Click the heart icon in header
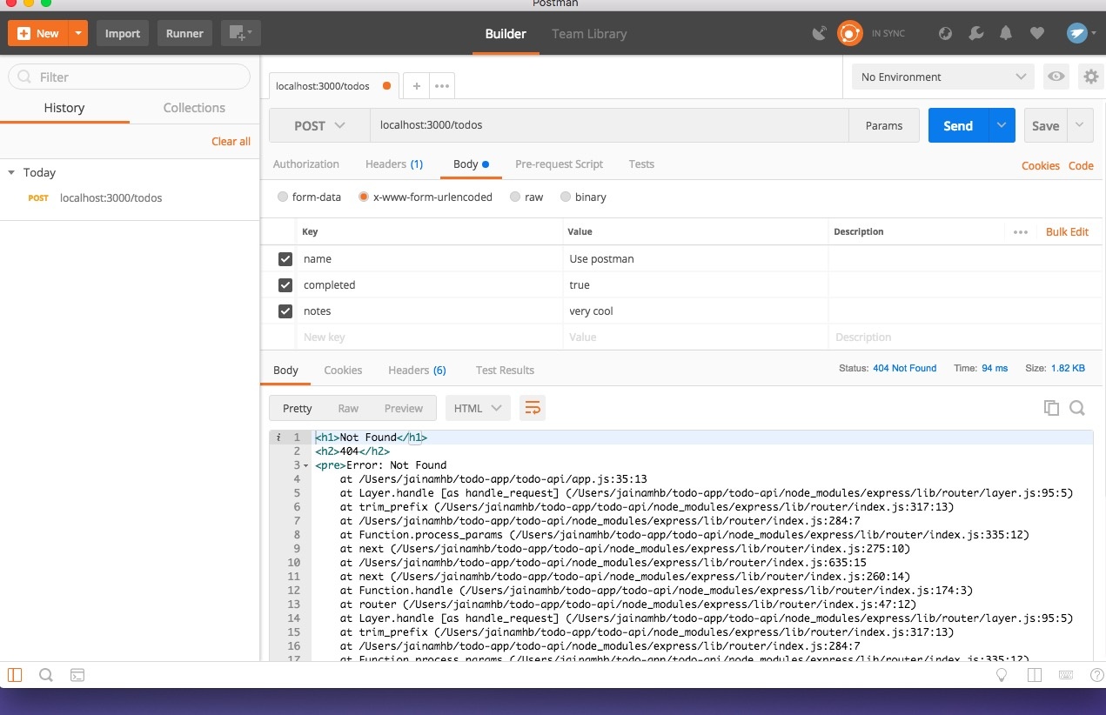The height and width of the screenshot is (715, 1106). pyautogui.click(x=1036, y=34)
